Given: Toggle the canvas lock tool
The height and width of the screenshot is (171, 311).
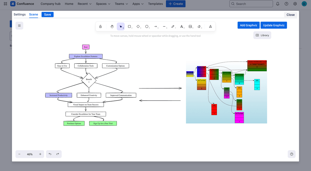Looking at the screenshot, I should coord(100,26).
